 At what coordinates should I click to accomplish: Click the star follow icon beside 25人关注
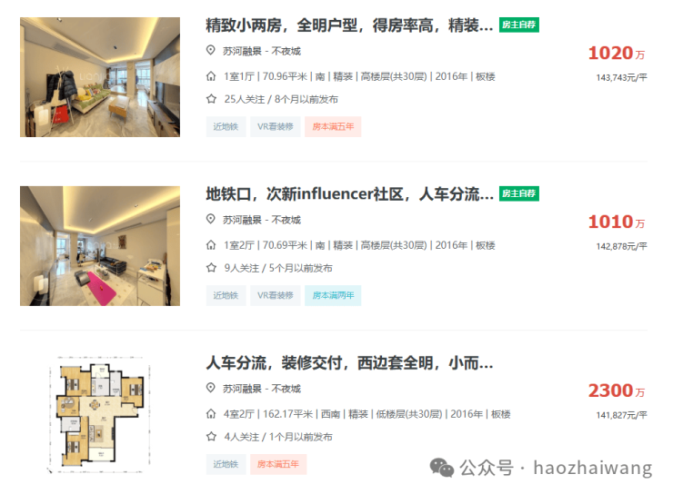(x=211, y=99)
